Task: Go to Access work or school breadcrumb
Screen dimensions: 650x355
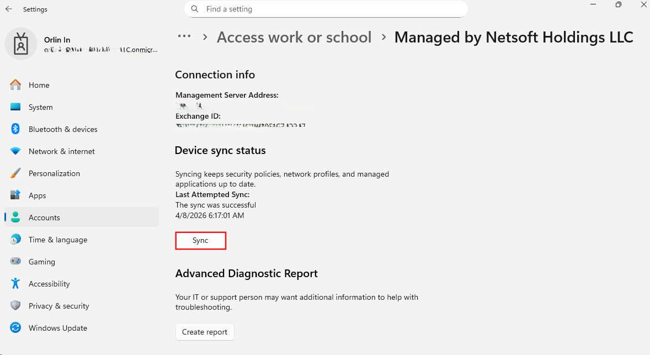Action: (x=294, y=38)
